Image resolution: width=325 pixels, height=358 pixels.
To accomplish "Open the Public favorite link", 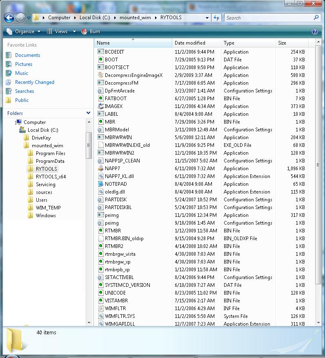I will (22, 100).
